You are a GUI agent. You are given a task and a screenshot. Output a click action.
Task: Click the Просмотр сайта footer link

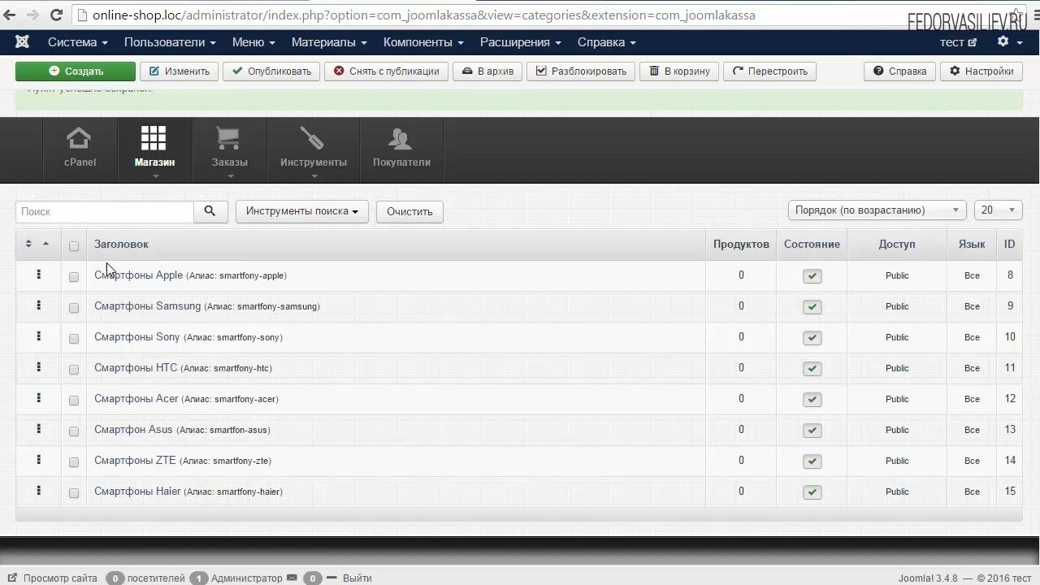click(53, 578)
